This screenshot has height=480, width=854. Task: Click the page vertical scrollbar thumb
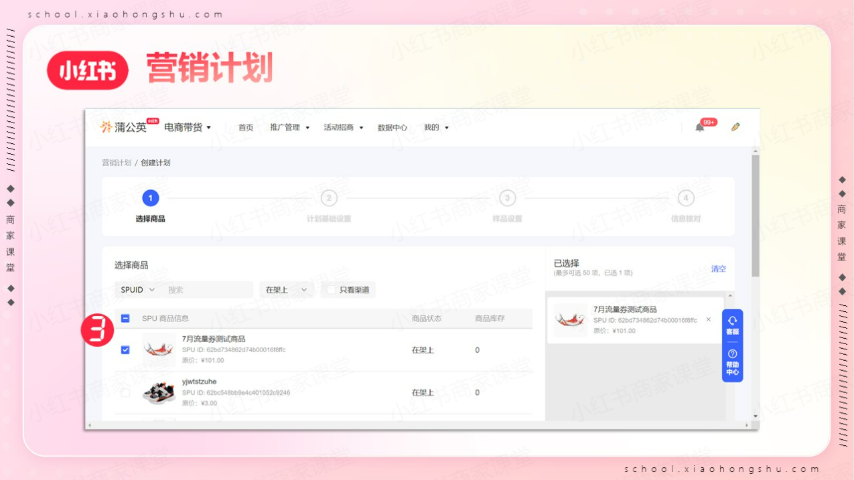click(x=756, y=216)
